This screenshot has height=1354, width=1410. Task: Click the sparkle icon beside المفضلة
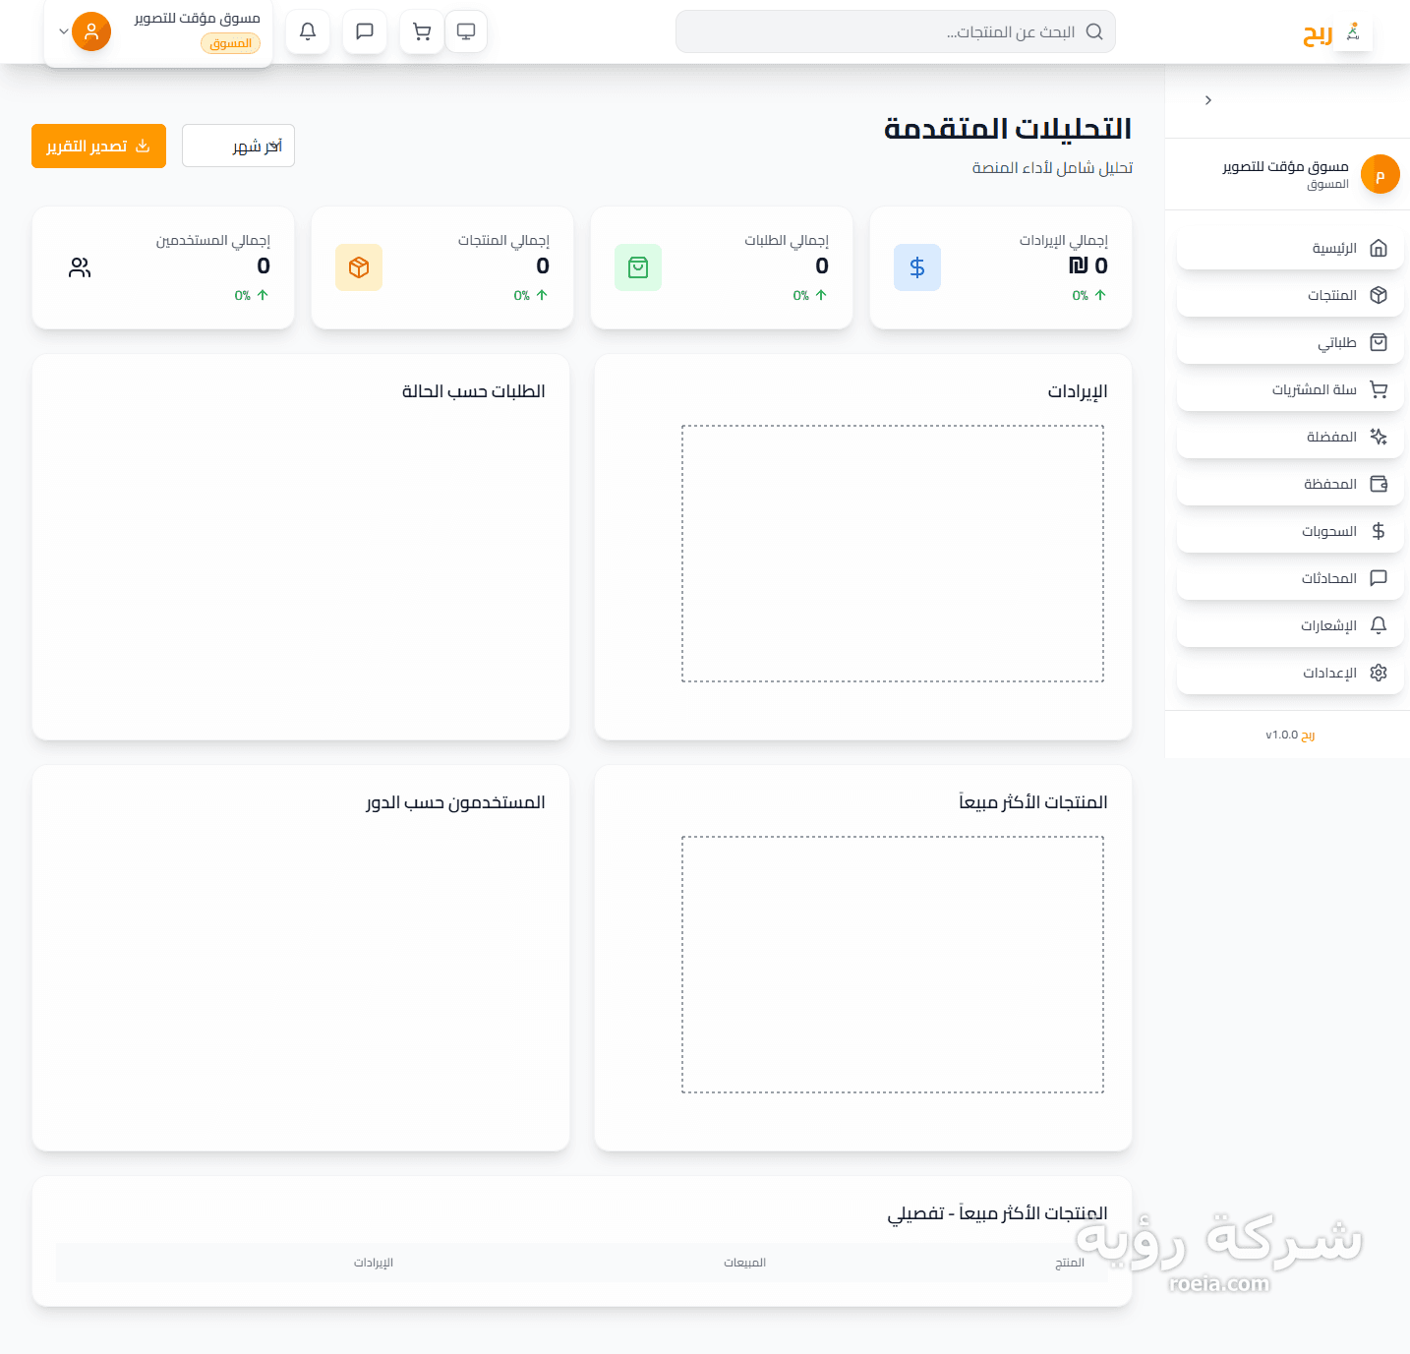click(1379, 437)
